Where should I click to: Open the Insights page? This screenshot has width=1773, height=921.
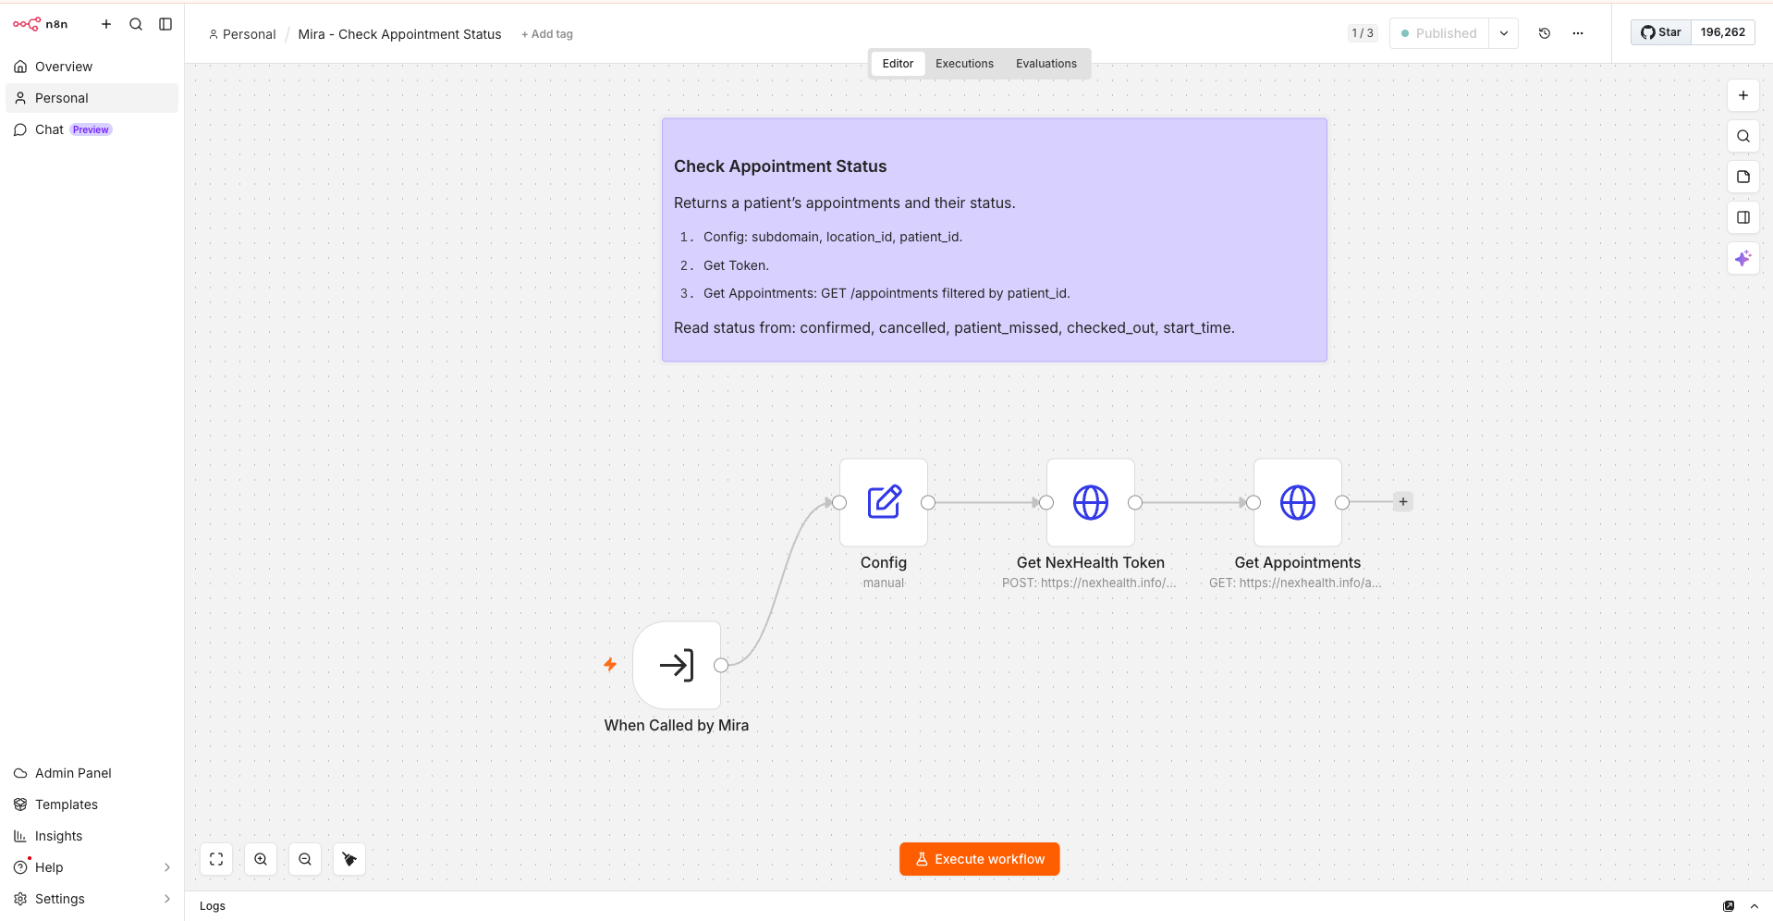click(x=92, y=836)
